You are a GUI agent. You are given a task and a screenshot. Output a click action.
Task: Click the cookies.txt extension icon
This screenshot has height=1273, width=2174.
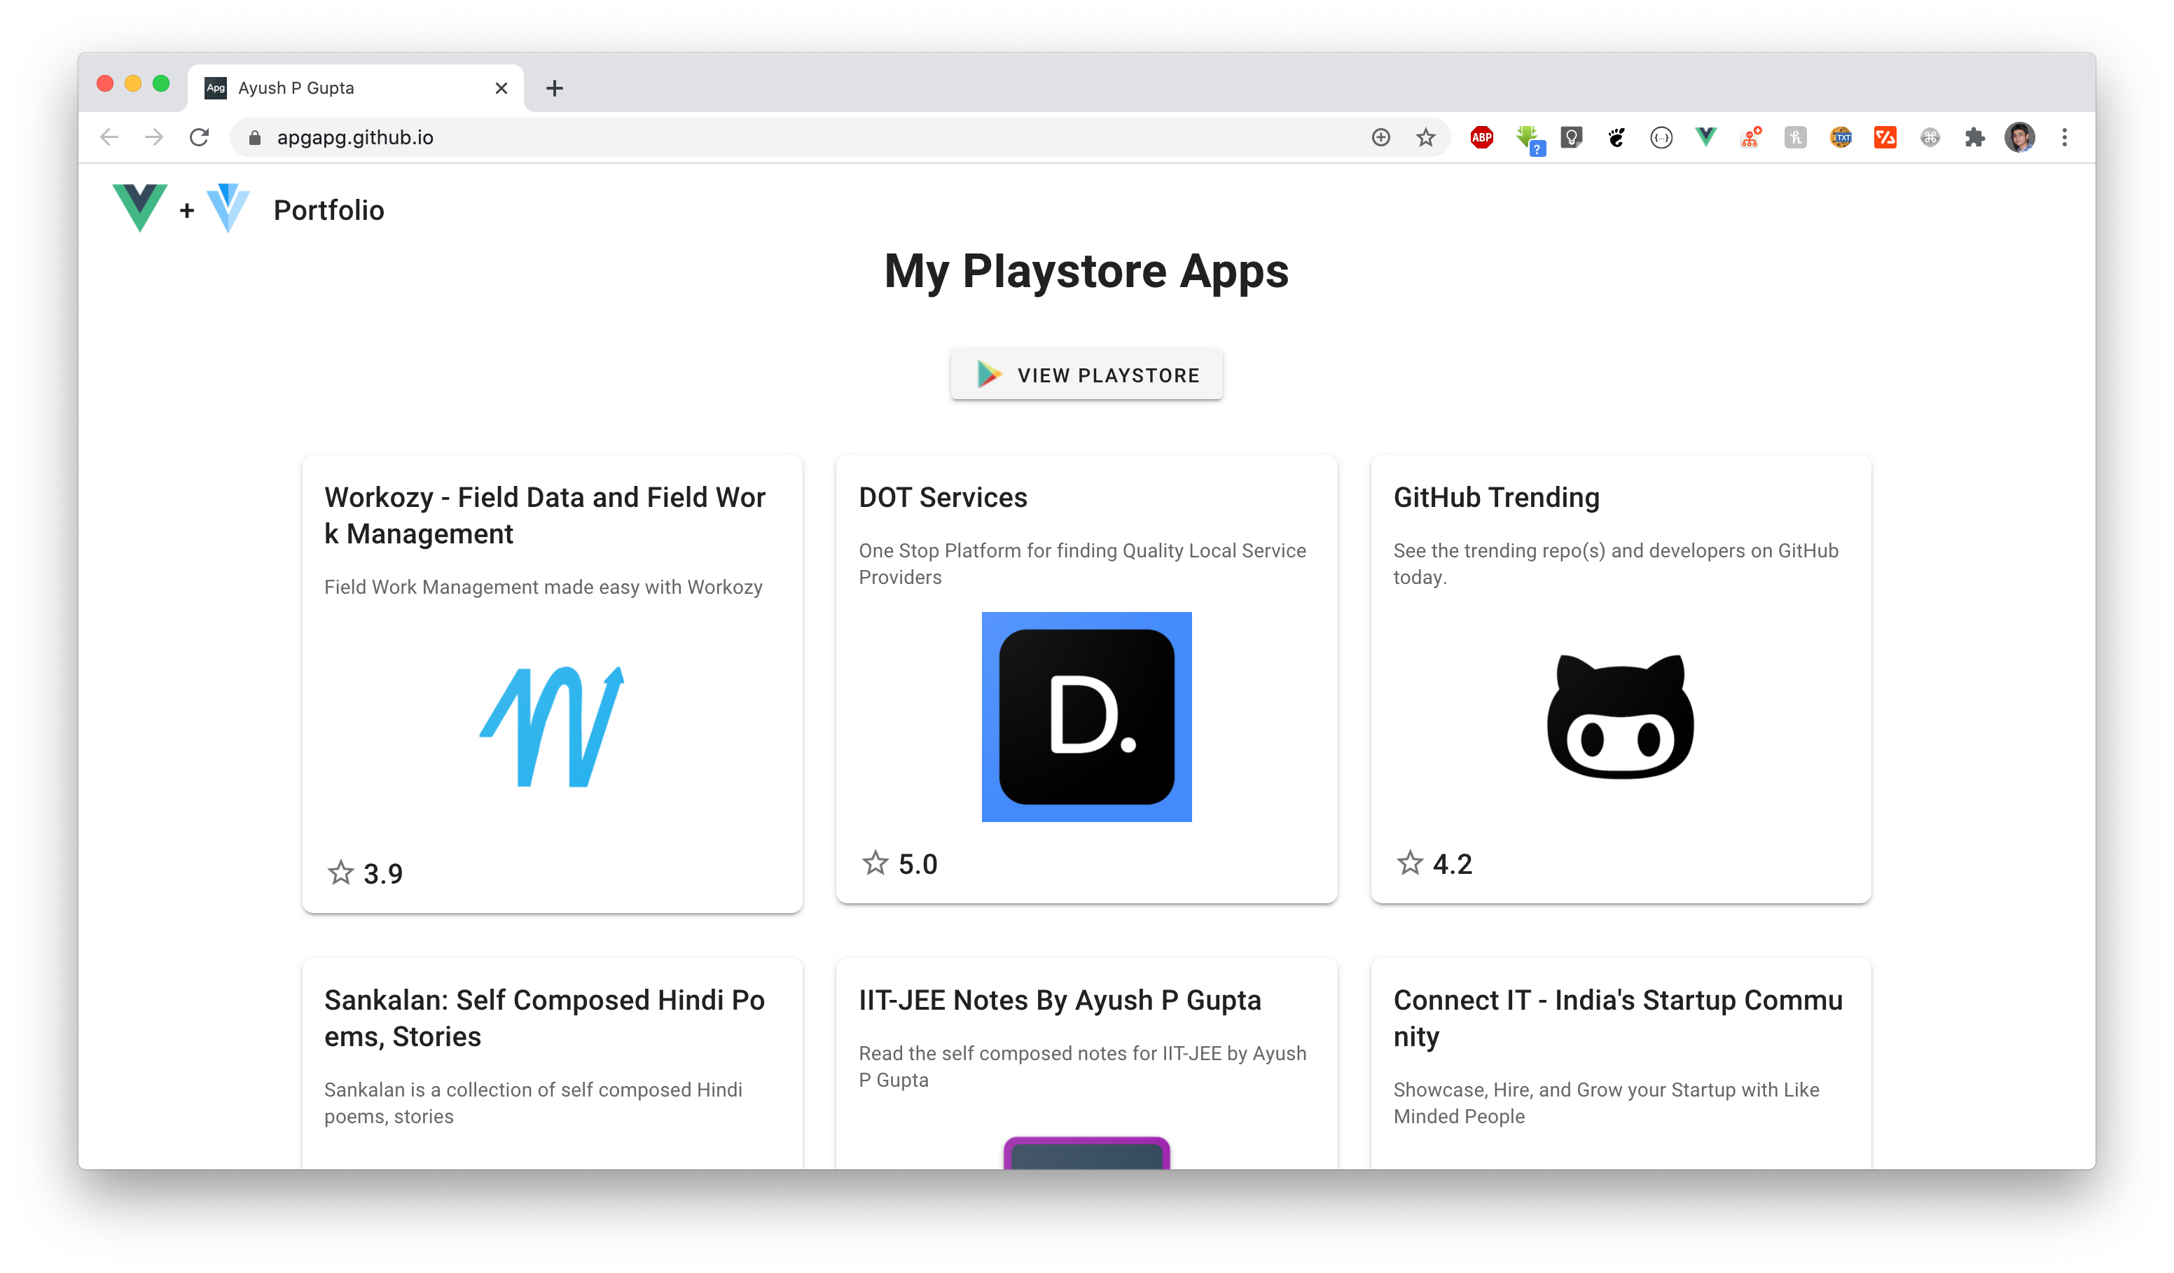tap(1840, 137)
